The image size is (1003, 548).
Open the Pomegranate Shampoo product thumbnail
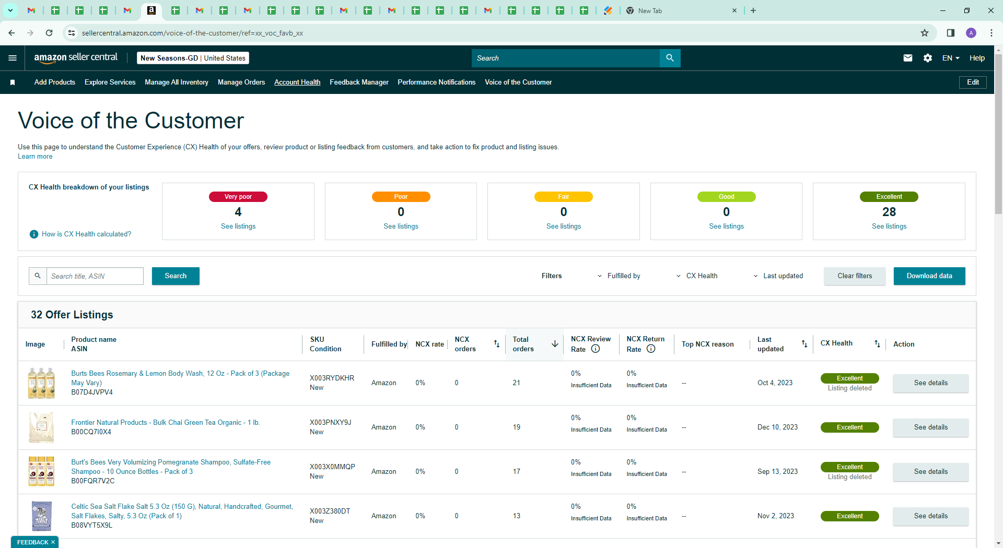[41, 472]
